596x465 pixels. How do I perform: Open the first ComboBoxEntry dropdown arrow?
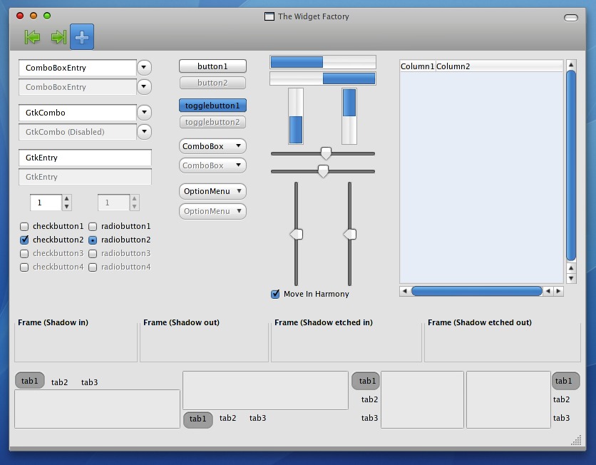coord(144,68)
